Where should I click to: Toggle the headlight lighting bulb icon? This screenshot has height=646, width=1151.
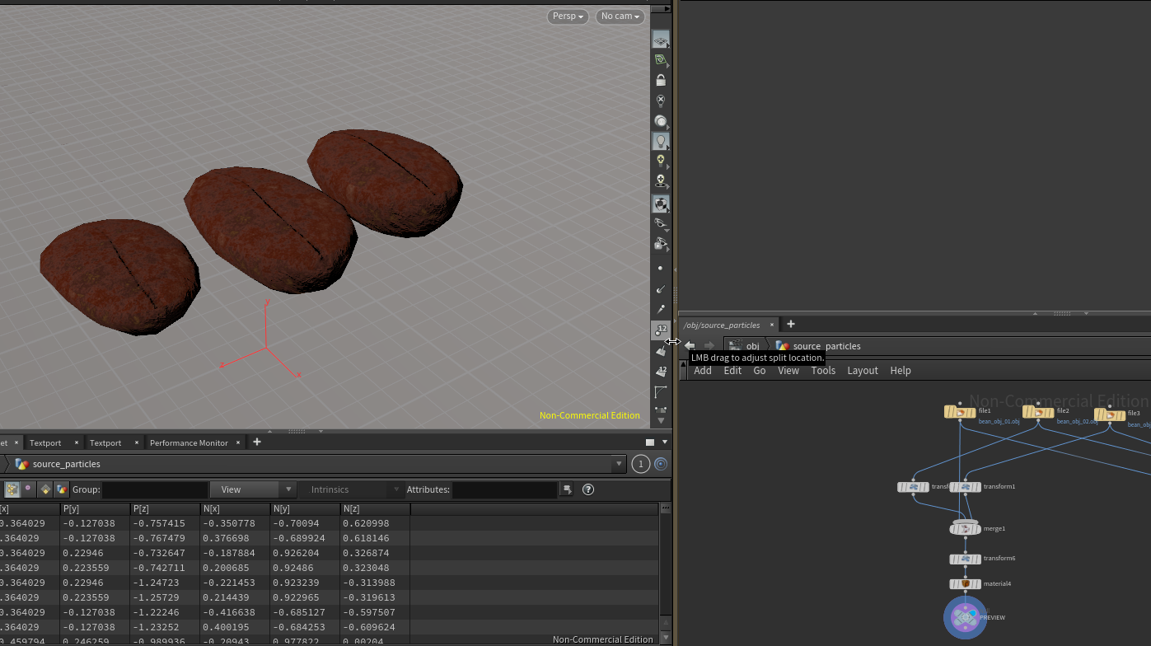click(x=660, y=141)
